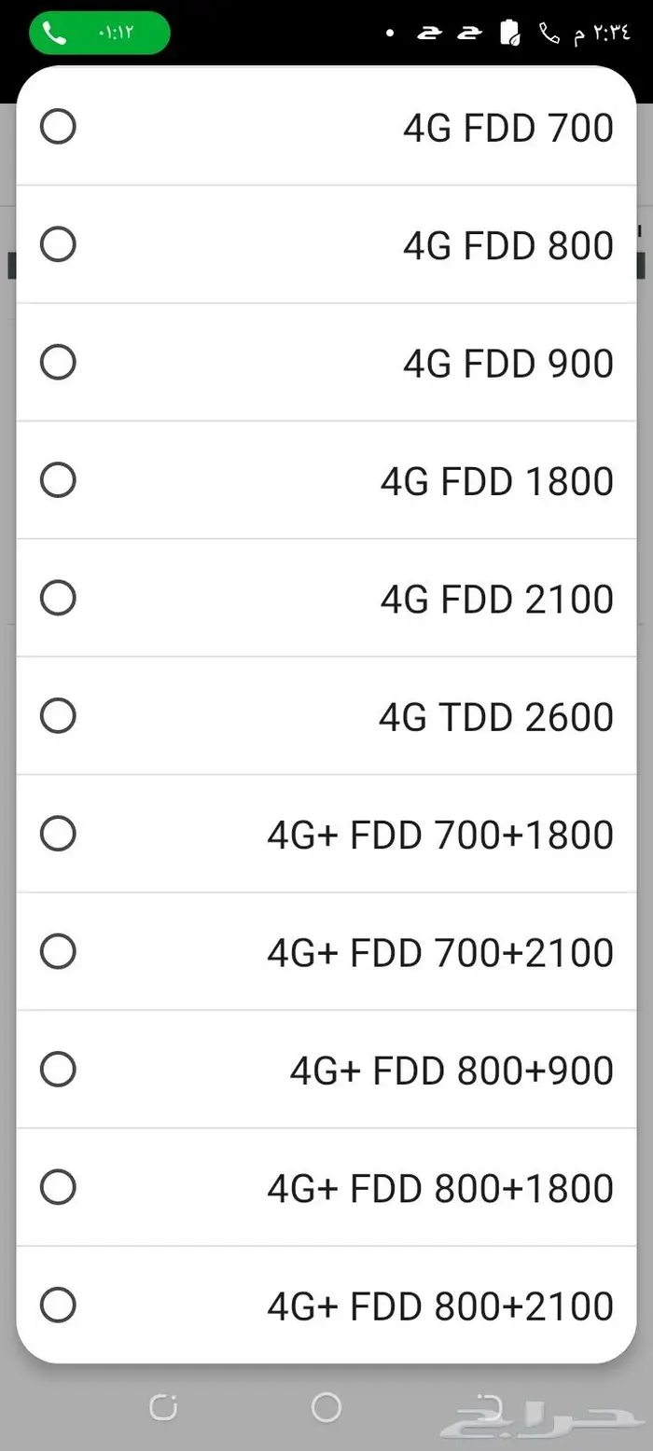Tap the 4G+ FDD 800+1800 label
Image resolution: width=653 pixels, height=1451 pixels.
440,1188
